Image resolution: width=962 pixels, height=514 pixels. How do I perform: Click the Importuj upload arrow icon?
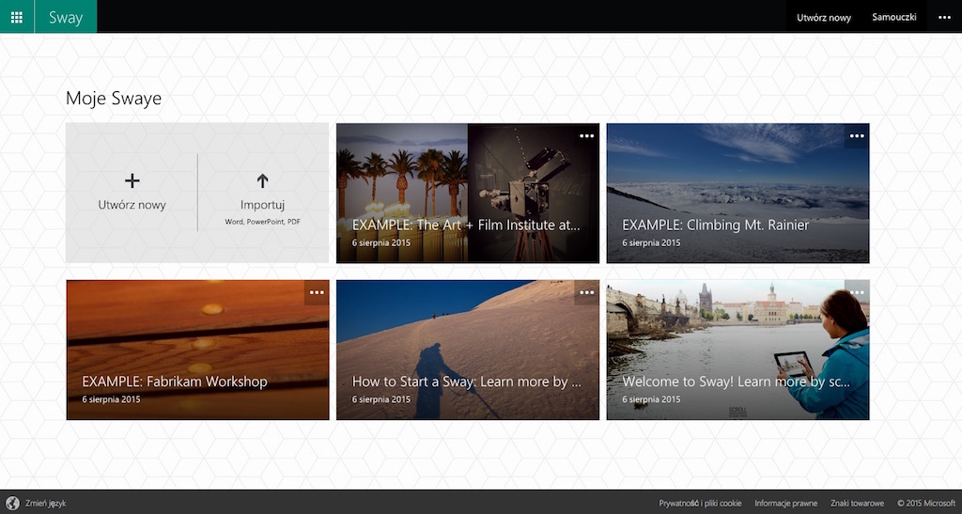(263, 180)
